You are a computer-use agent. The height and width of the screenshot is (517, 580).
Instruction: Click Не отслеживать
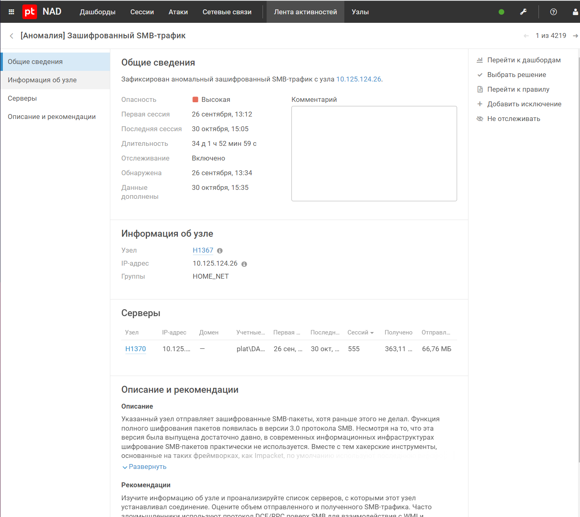click(514, 119)
